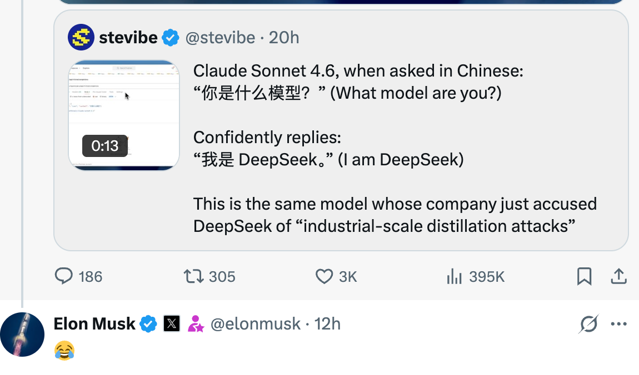Screen dimensions: 639x375
Task: Play the 0:13 video thumbnail
Action: (124, 115)
